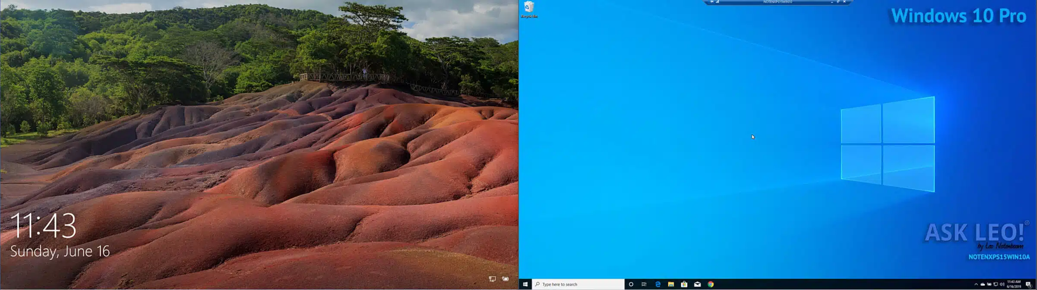Restore down the remote desktop session
Viewport: 1037px width, 290px height.
(838, 2)
